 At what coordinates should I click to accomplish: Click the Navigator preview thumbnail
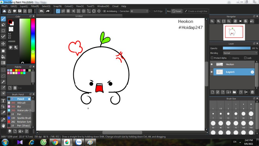pos(234,32)
